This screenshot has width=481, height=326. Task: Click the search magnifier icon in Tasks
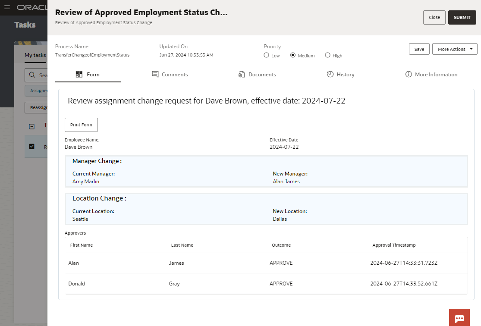coord(32,75)
